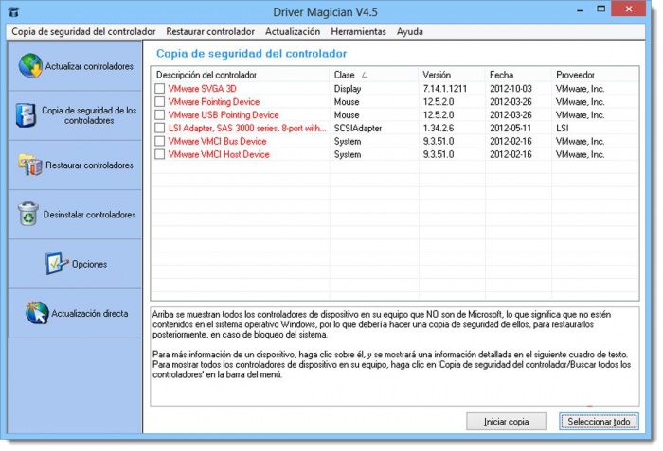This screenshot has height=451, width=663.
Task: Click the Seleccionar todo button
Action: click(x=599, y=422)
